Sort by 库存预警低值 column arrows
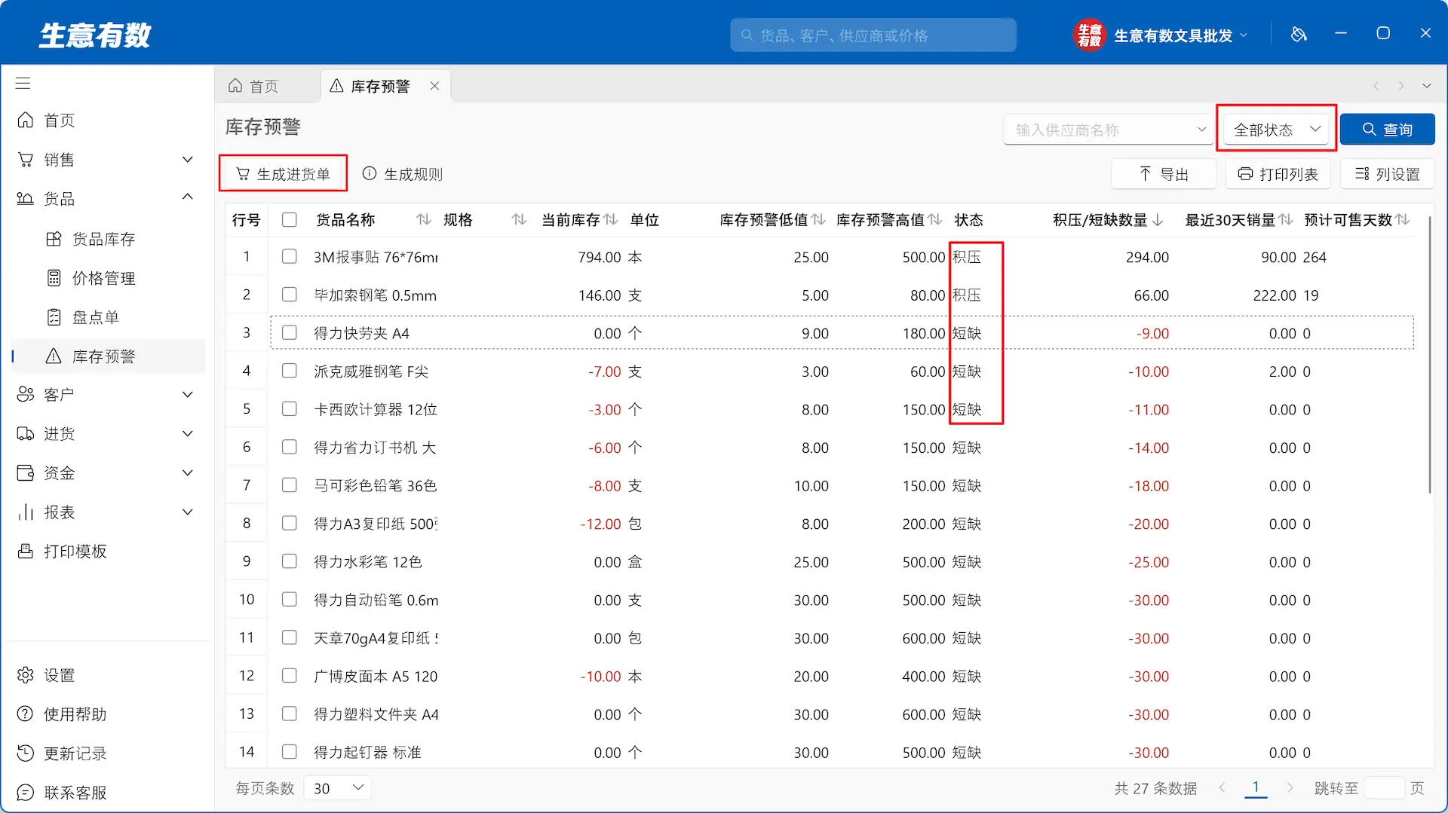 (x=818, y=219)
